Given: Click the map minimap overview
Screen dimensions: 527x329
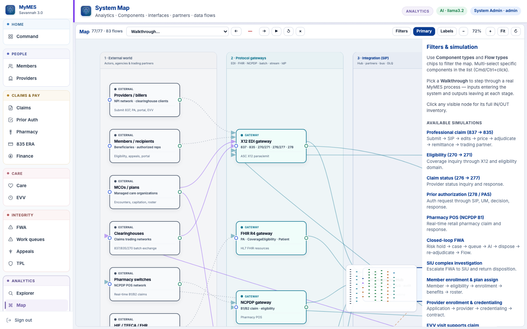Looking at the screenshot, I should coord(381,288).
